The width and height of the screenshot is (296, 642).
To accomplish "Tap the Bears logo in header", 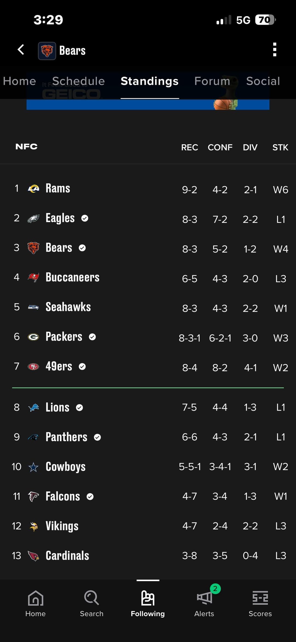I will pos(47,51).
